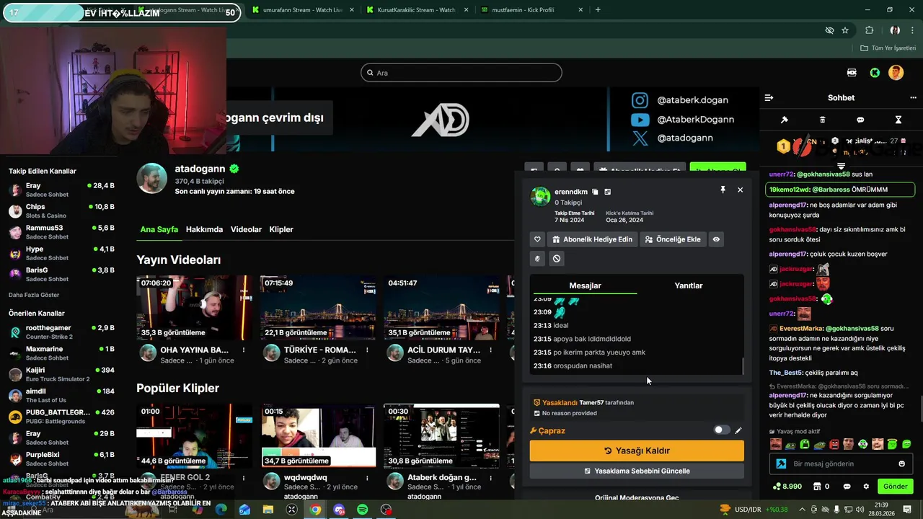Open Spotify from the taskbar
The width and height of the screenshot is (923, 519).
[363, 510]
